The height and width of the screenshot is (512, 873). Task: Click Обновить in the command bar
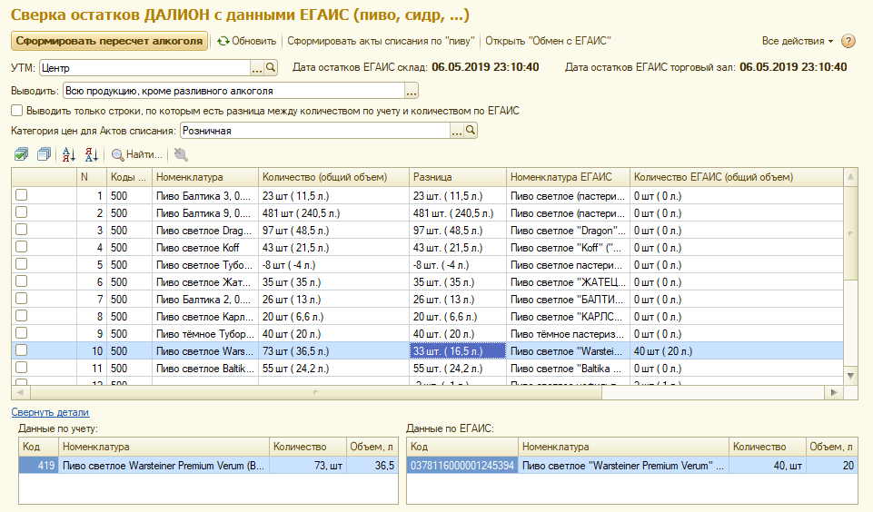click(246, 41)
